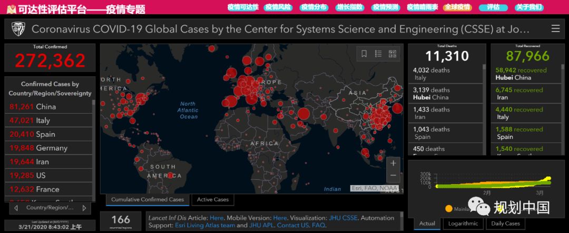
Task: Click the orange Mainland legend dot
Action: [x=449, y=209]
